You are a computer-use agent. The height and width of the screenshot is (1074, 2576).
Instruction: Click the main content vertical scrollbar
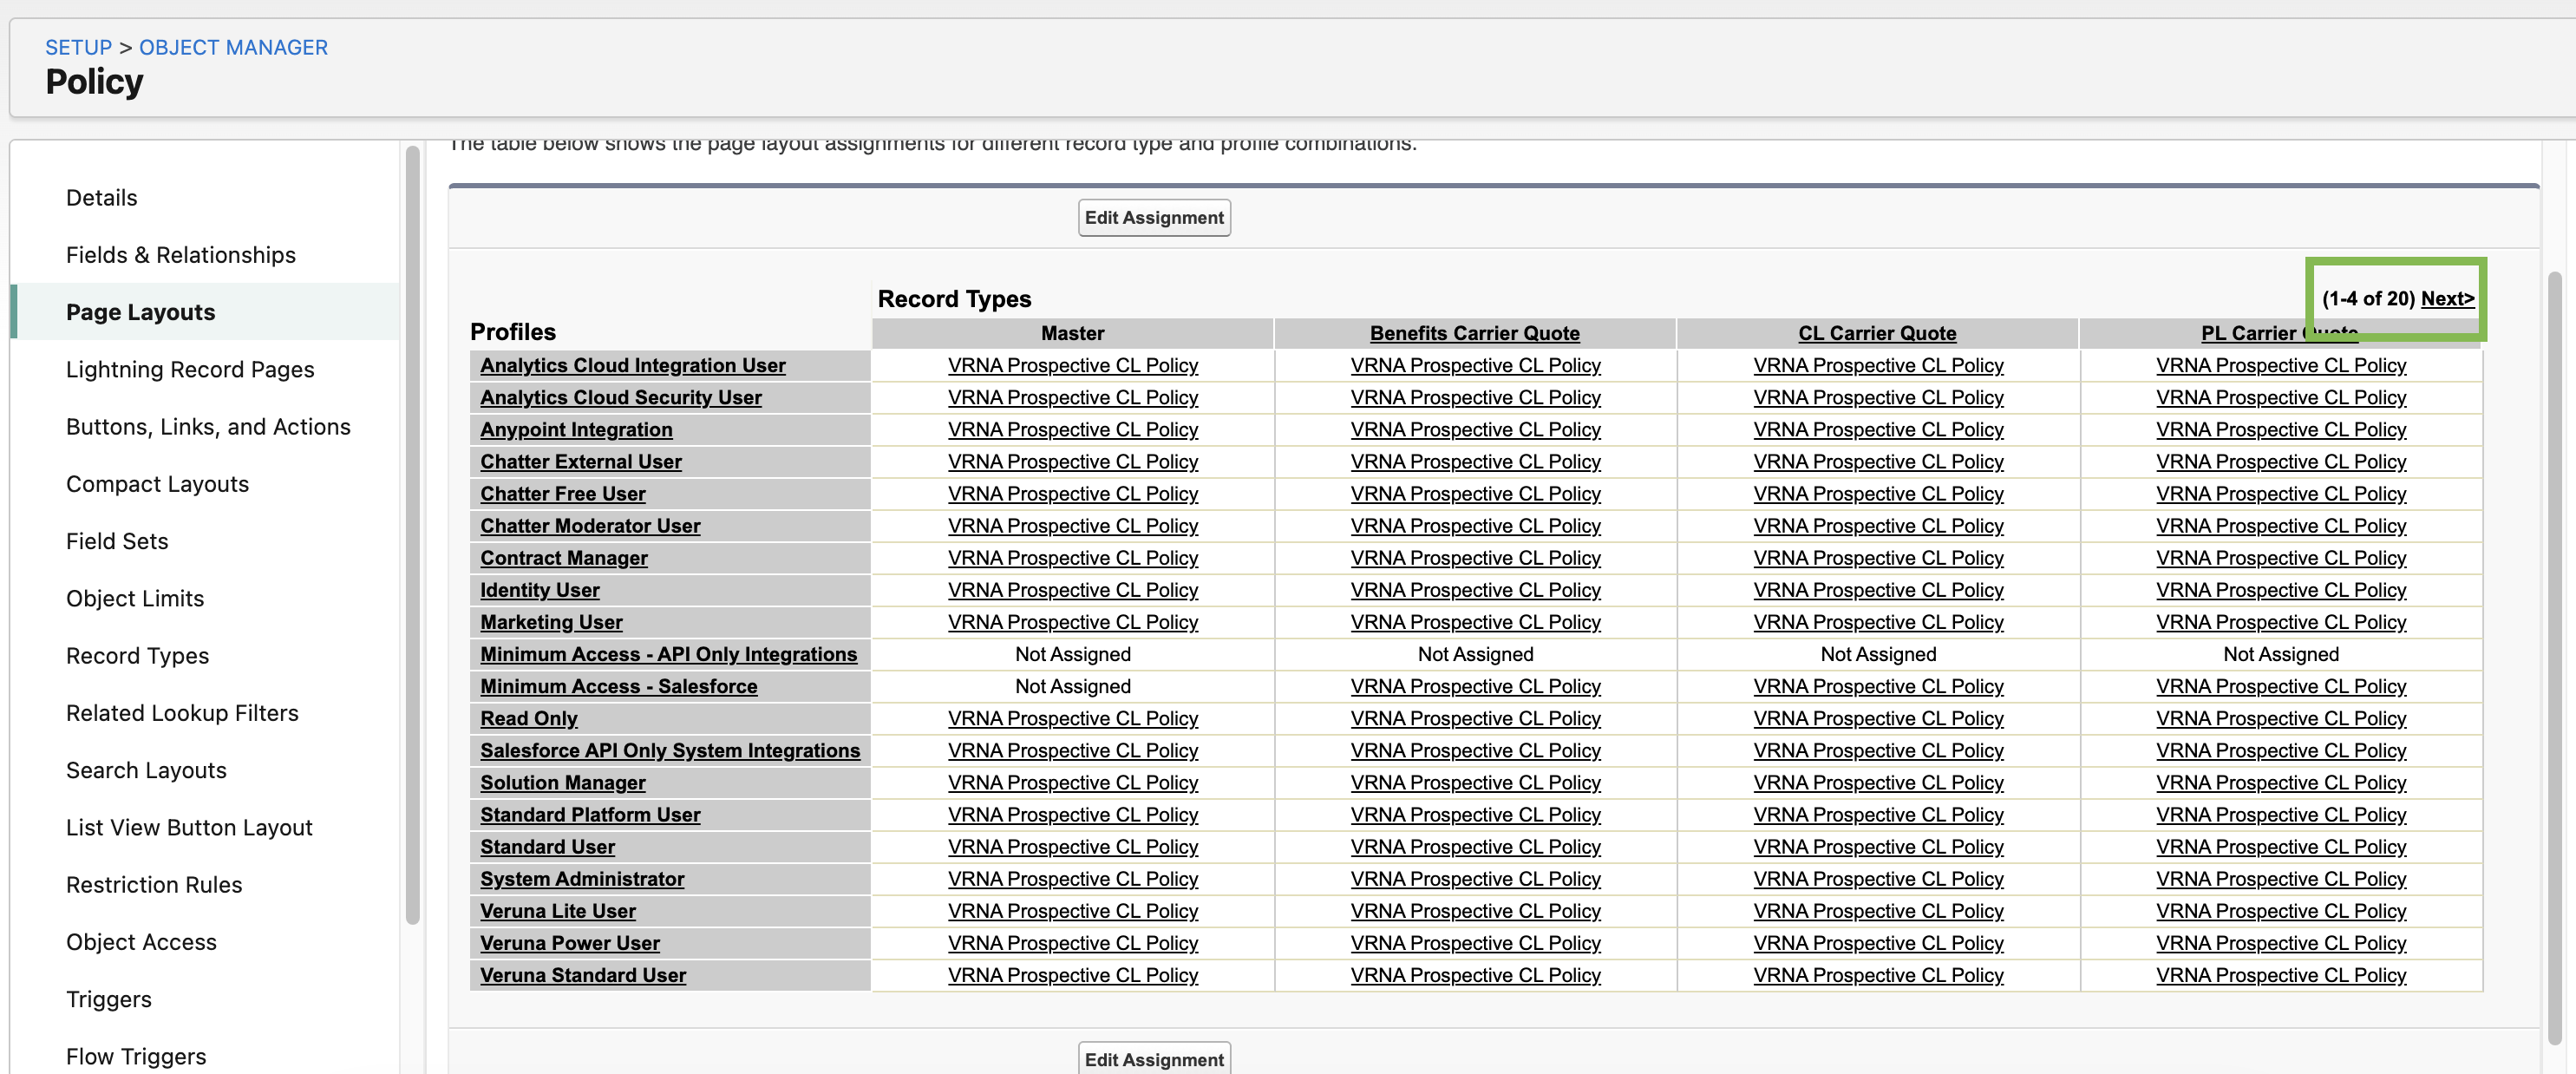tap(2554, 658)
